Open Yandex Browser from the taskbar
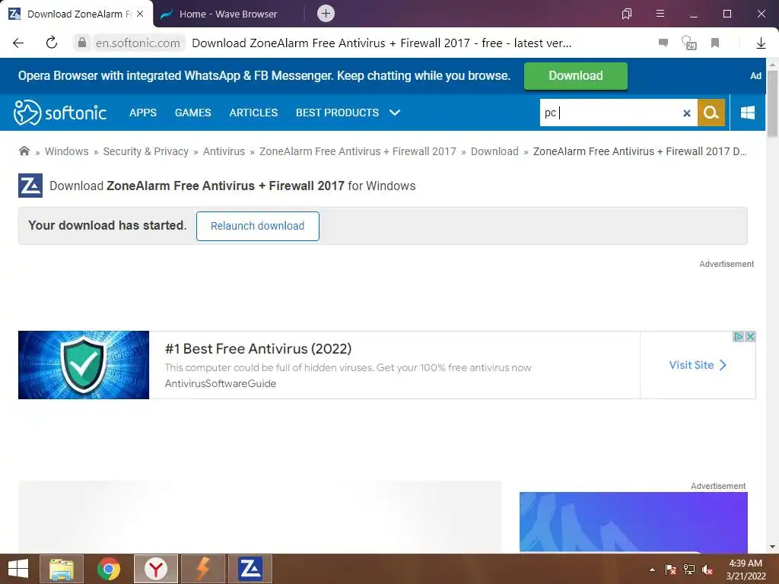This screenshot has width=779, height=584. tap(156, 569)
